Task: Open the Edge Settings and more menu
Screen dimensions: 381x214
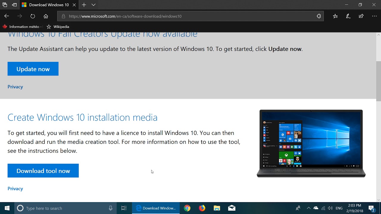Action: tap(374, 16)
